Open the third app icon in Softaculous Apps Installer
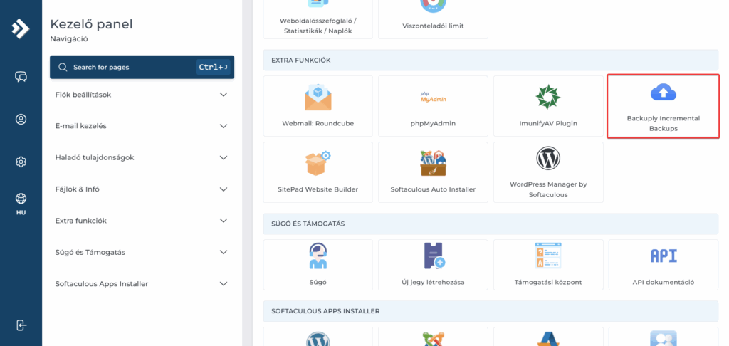This screenshot has width=729, height=346. click(548, 339)
